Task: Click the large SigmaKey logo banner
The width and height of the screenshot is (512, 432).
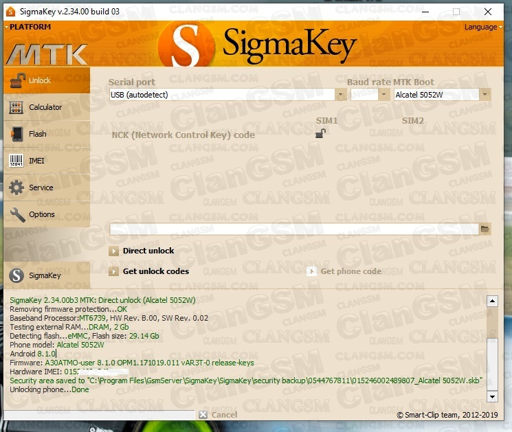Action: pyautogui.click(x=258, y=45)
